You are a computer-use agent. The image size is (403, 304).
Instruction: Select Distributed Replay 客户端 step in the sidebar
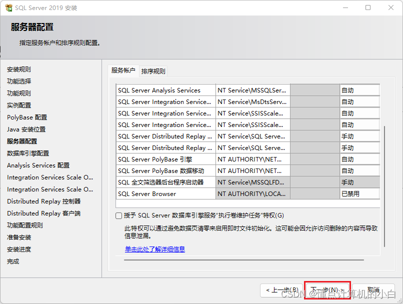pyautogui.click(x=43, y=213)
